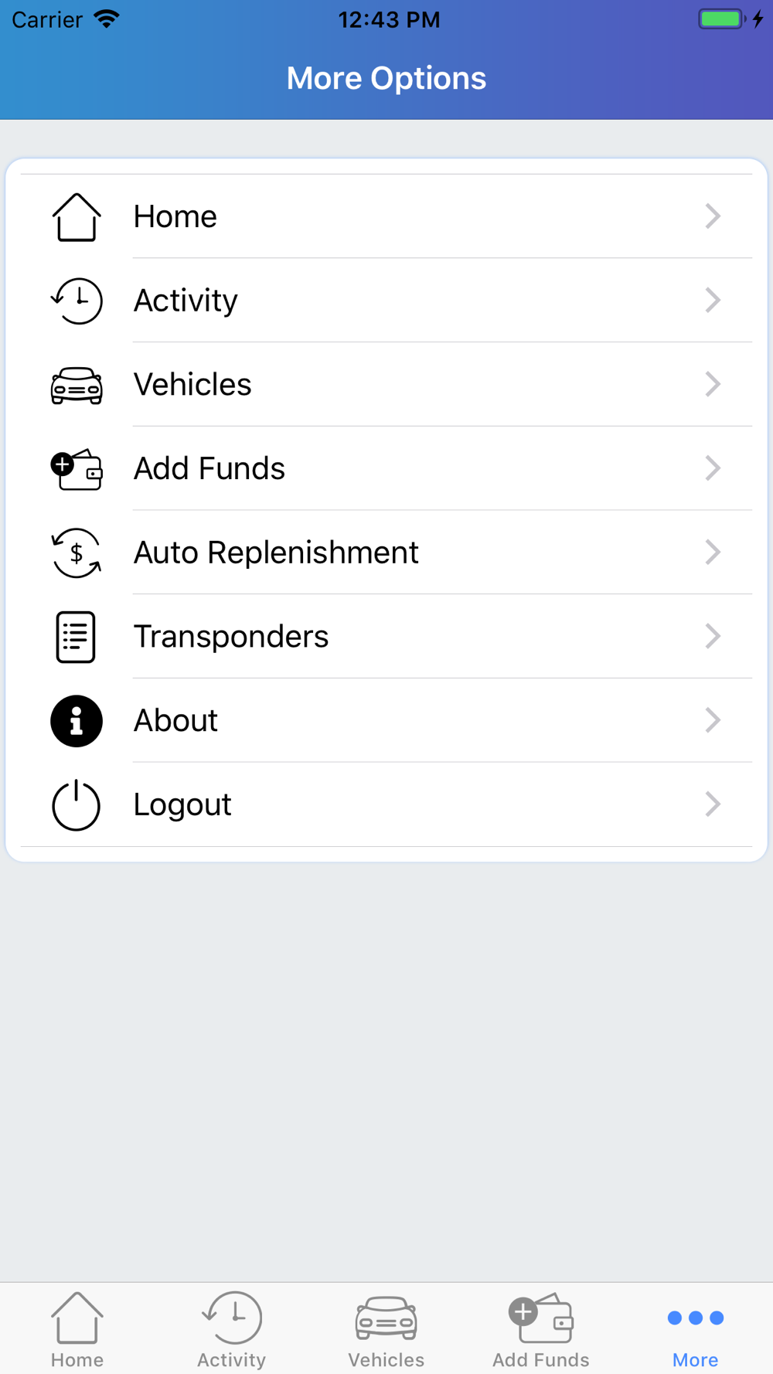Screen dimensions: 773x1374
Task: Open Auto Replenishment via its chevron
Action: (713, 553)
